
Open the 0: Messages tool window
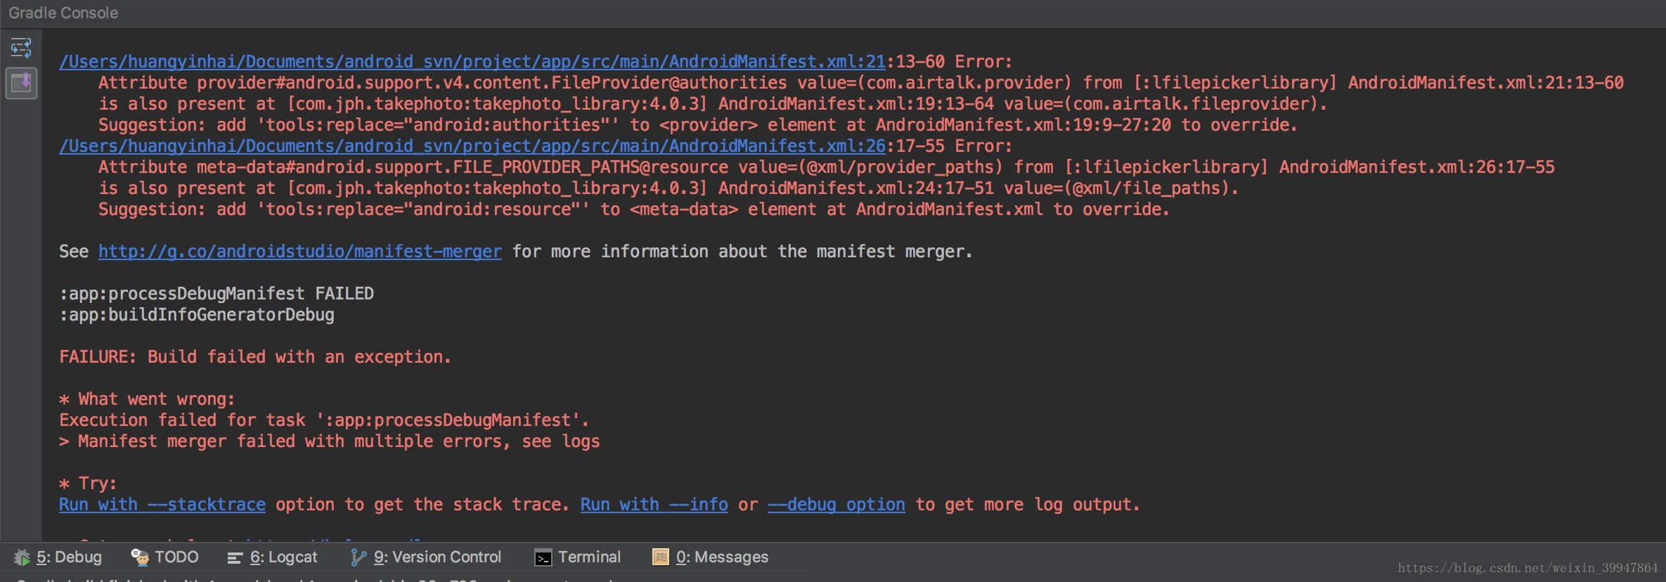click(711, 557)
